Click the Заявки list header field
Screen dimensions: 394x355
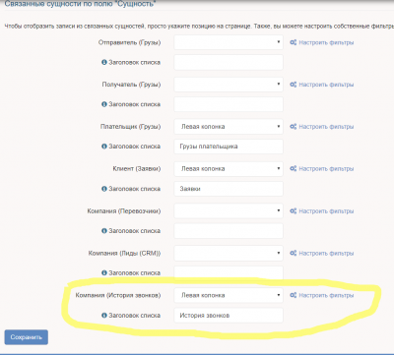229,189
